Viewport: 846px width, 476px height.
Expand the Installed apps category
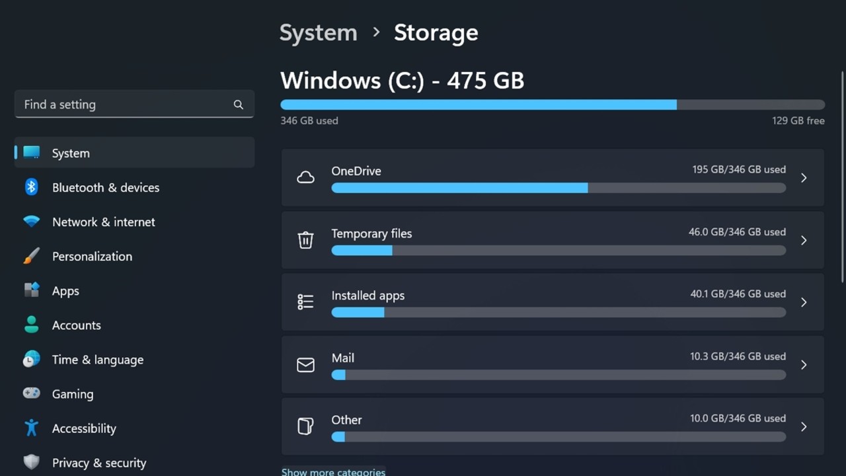coord(804,302)
